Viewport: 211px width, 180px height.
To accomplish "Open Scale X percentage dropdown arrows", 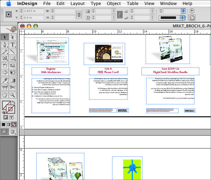I will (x=114, y=11).
